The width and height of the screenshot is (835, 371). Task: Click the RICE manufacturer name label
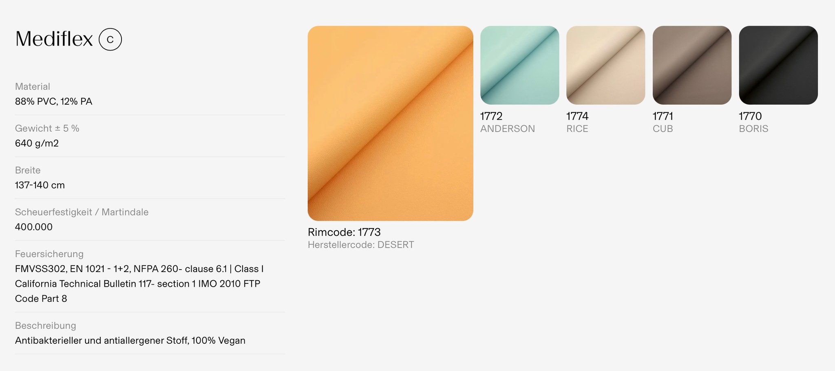[577, 129]
